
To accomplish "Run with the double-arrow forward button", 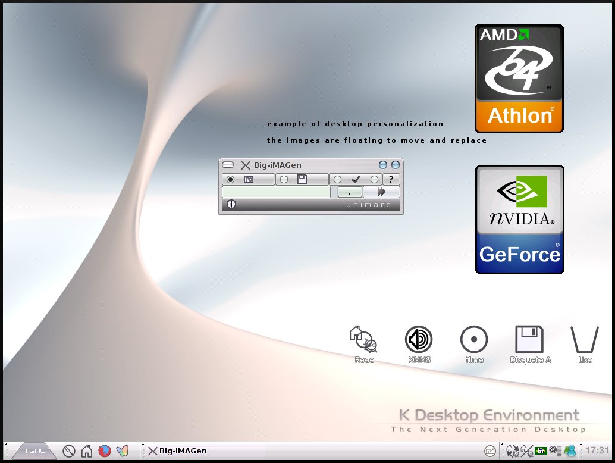I will 382,192.
